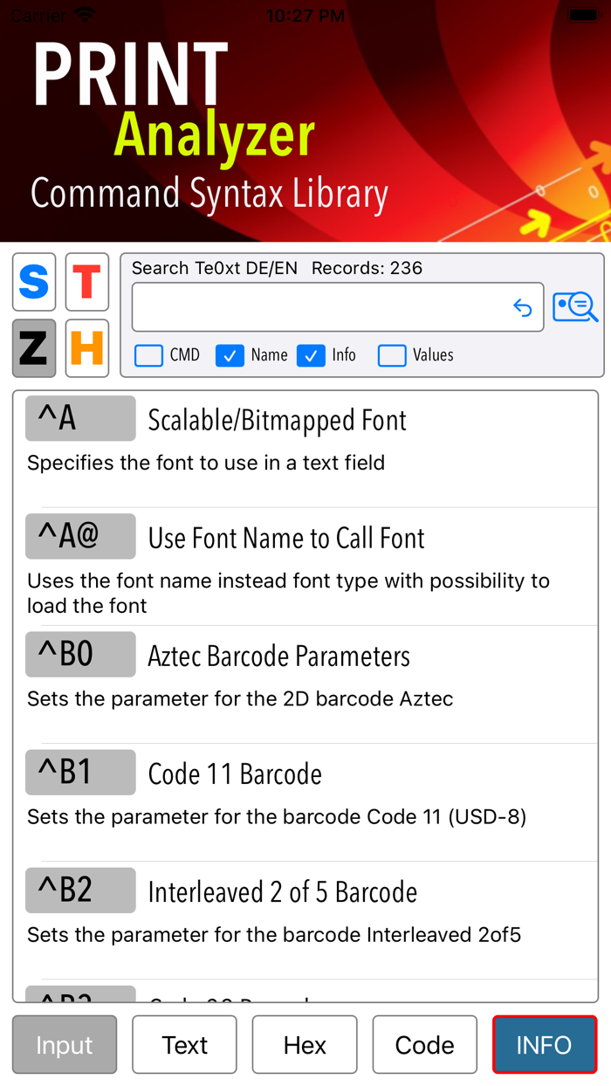Select the orange H language button

[87, 348]
